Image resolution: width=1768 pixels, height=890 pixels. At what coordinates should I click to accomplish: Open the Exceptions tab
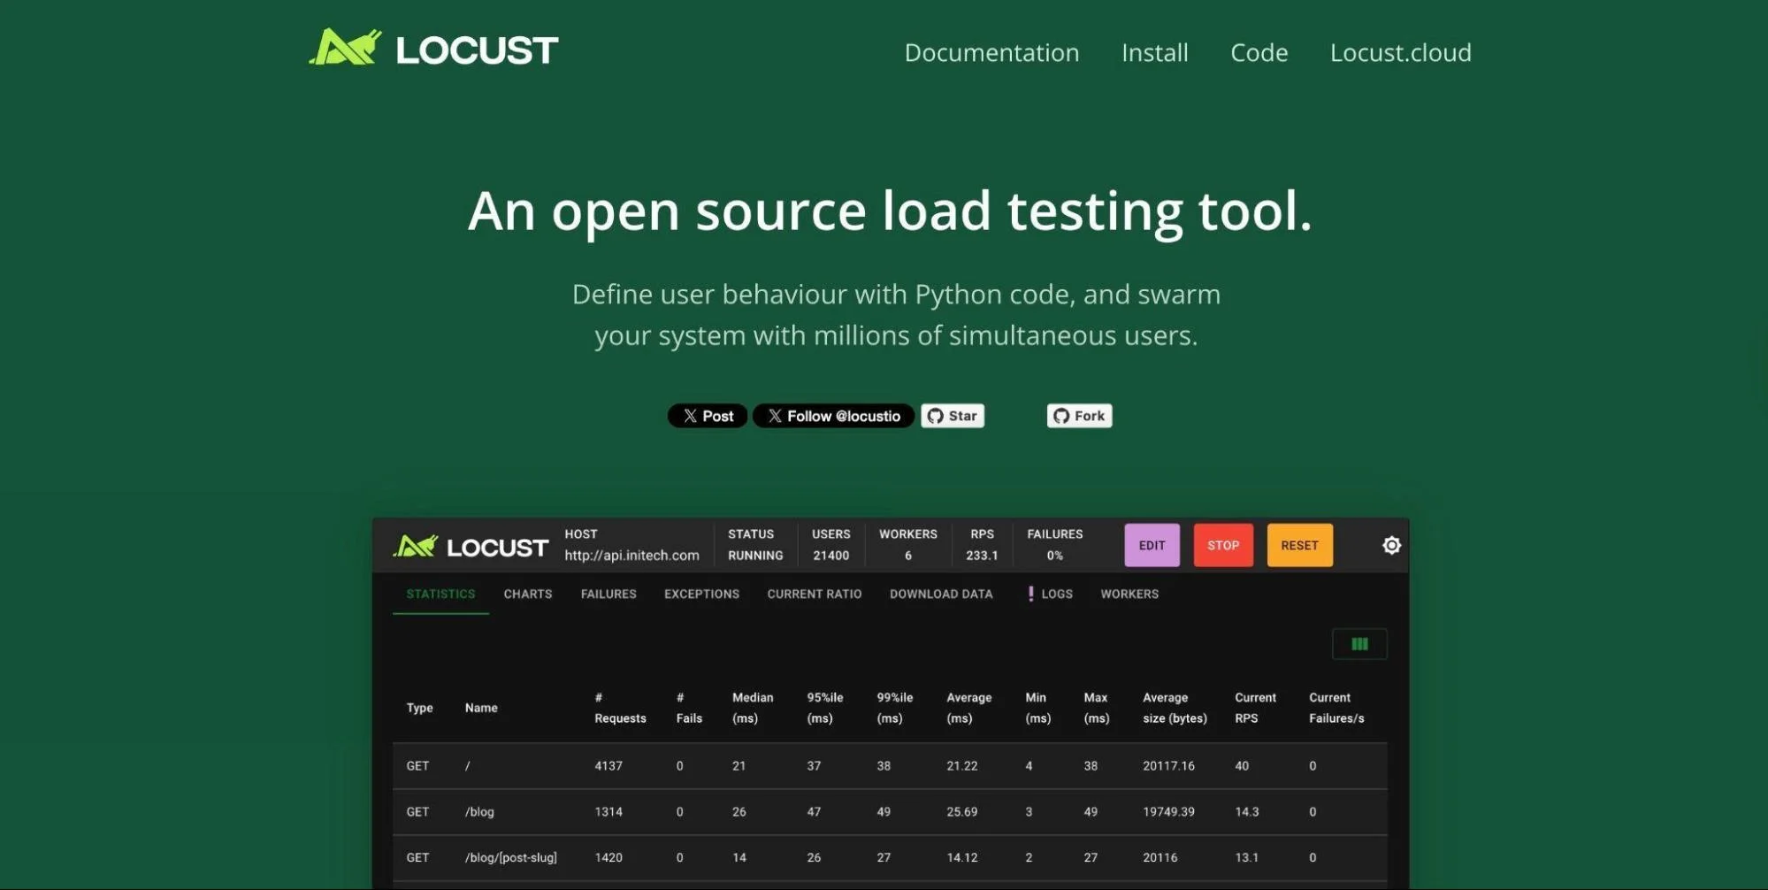click(x=701, y=594)
